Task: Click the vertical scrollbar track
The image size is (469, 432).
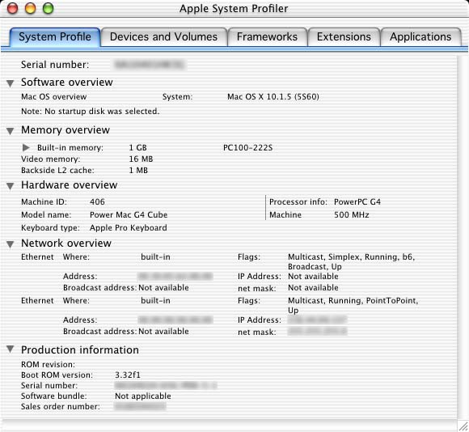Action: click(x=463, y=236)
